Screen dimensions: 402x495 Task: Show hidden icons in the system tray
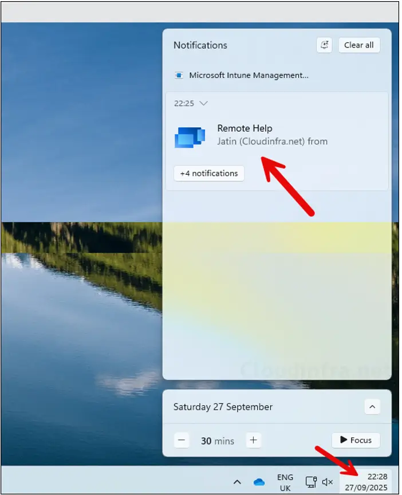coord(238,482)
